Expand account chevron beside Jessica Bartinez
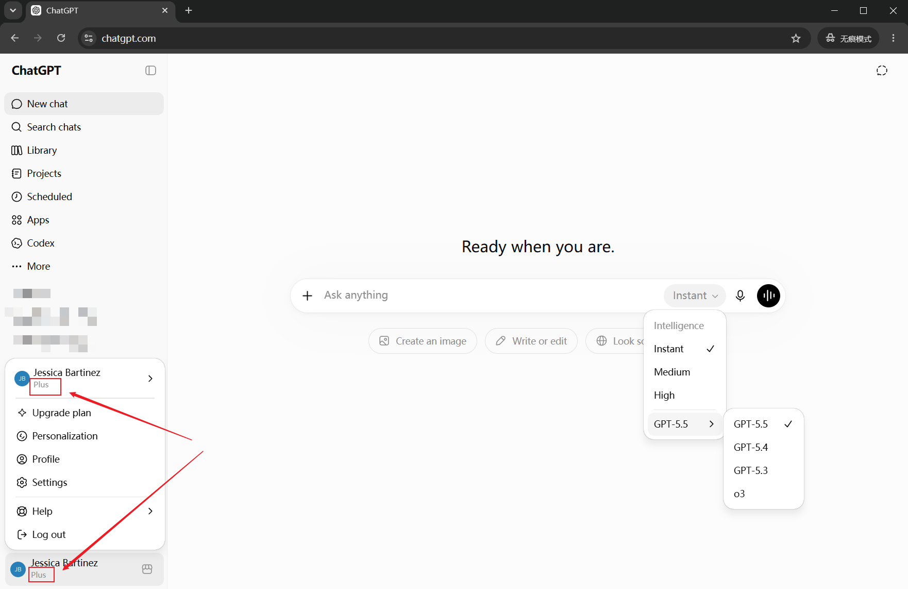Screen dimensions: 908x589 tap(150, 379)
